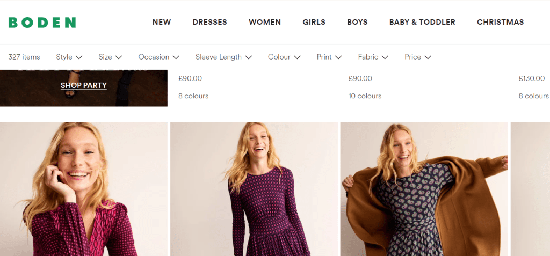Open the Occasion filter dropdown
550x256 pixels.
tap(158, 57)
